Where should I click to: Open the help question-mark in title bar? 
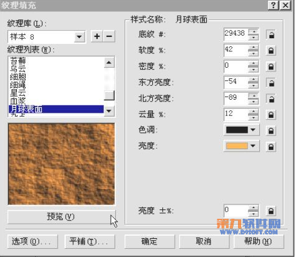(273, 5)
